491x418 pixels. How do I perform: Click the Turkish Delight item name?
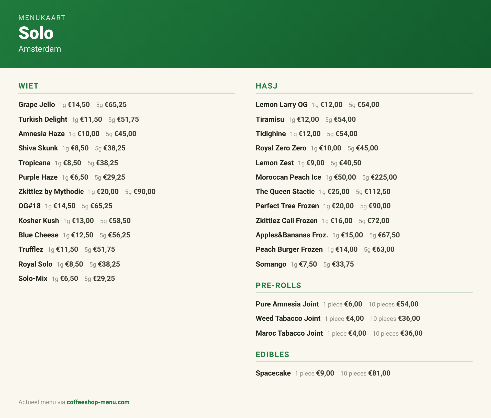click(x=43, y=119)
